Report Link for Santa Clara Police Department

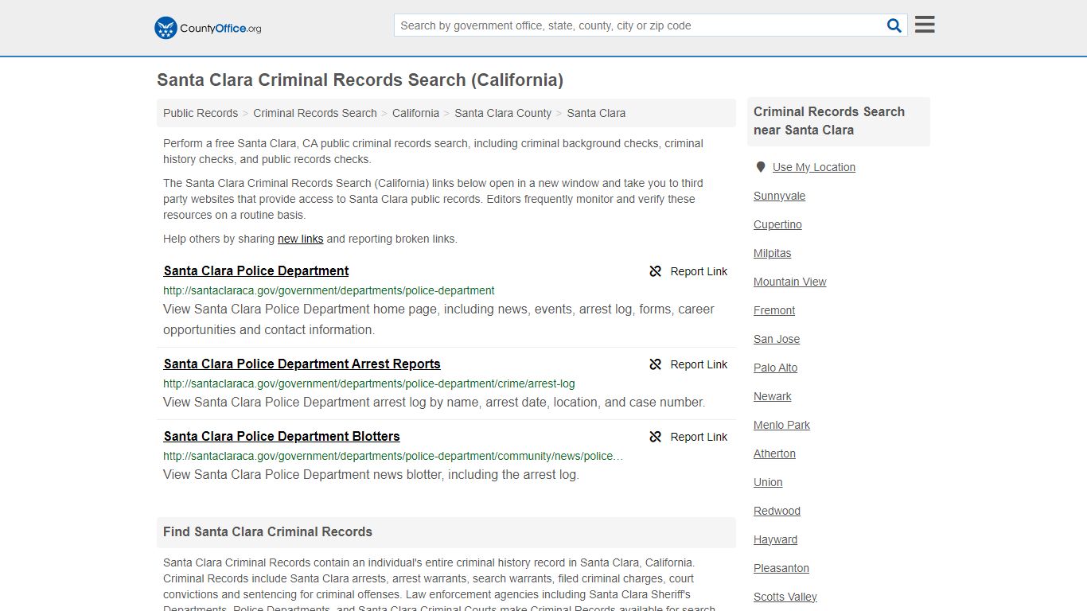688,271
